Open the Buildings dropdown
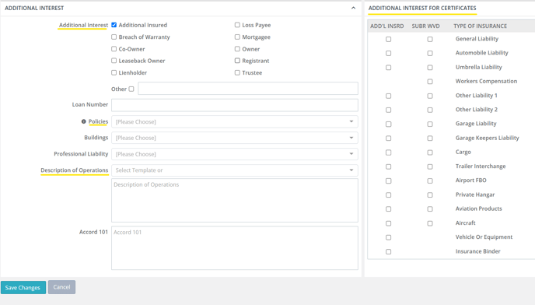Image resolution: width=535 pixels, height=305 pixels. click(234, 138)
